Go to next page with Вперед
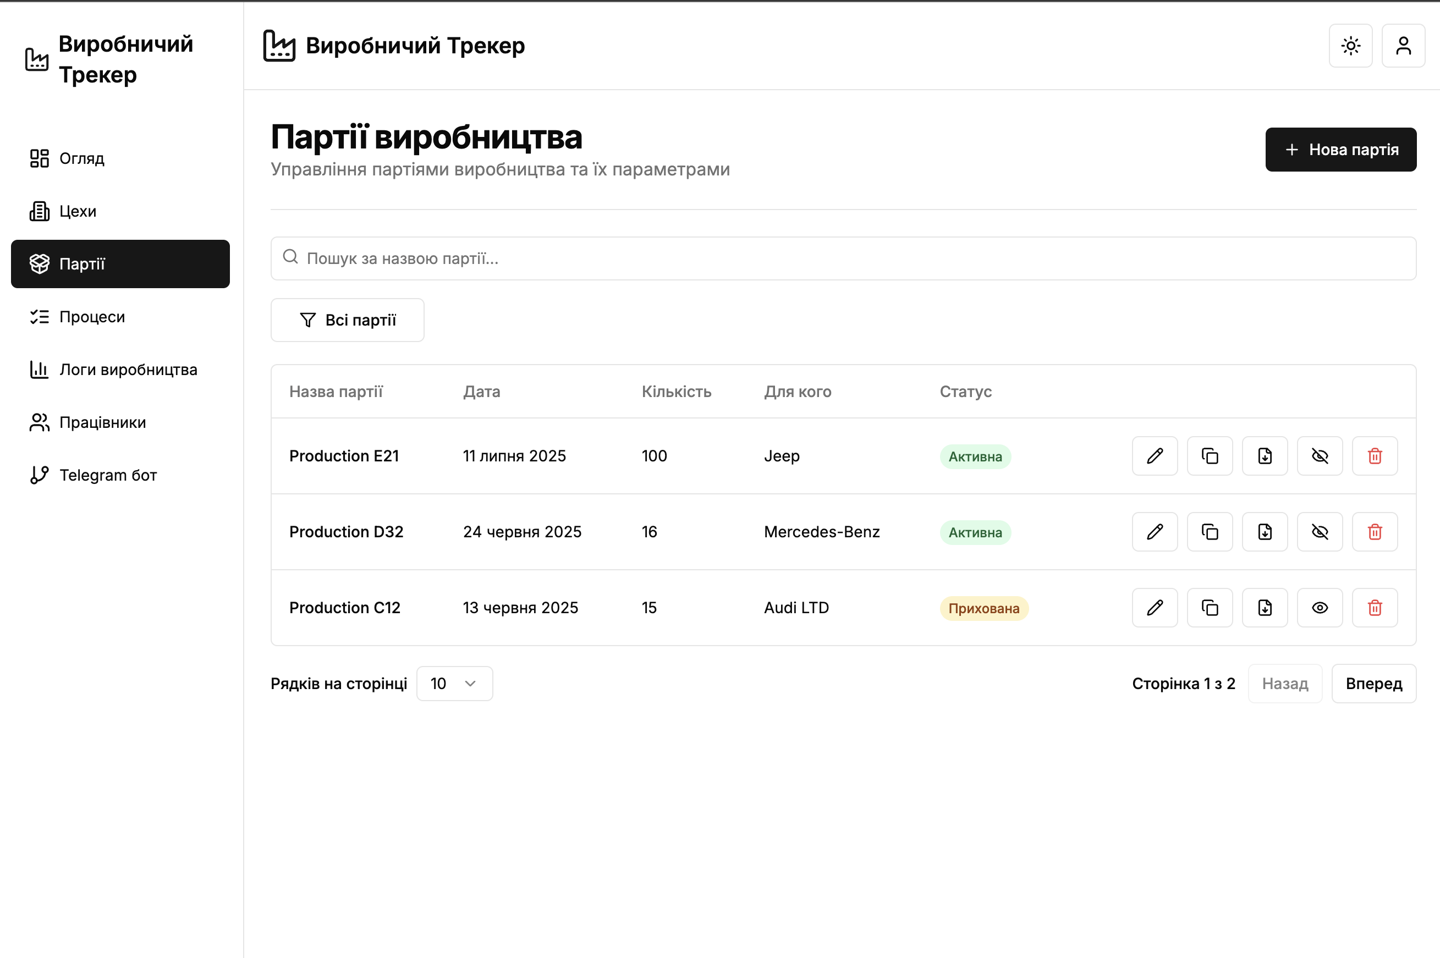Viewport: 1440px width, 958px height. pos(1373,683)
